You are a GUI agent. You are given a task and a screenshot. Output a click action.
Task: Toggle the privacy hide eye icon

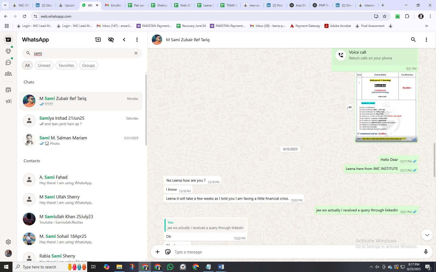[x=111, y=40]
